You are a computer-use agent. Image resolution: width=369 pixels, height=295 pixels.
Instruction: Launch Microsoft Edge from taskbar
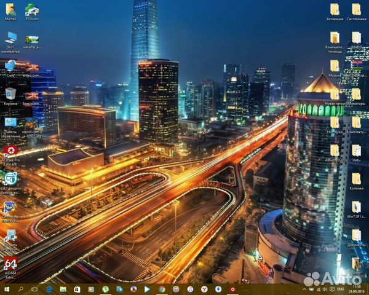click(49, 289)
